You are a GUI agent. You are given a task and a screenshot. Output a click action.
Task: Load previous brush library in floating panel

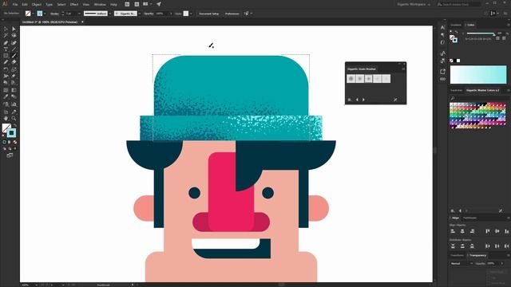pyautogui.click(x=357, y=100)
